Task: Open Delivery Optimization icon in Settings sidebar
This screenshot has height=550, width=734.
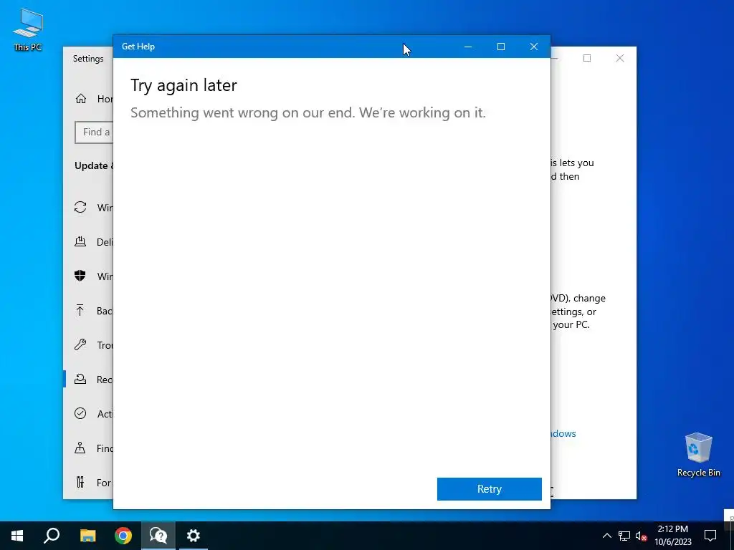Action: click(80, 242)
